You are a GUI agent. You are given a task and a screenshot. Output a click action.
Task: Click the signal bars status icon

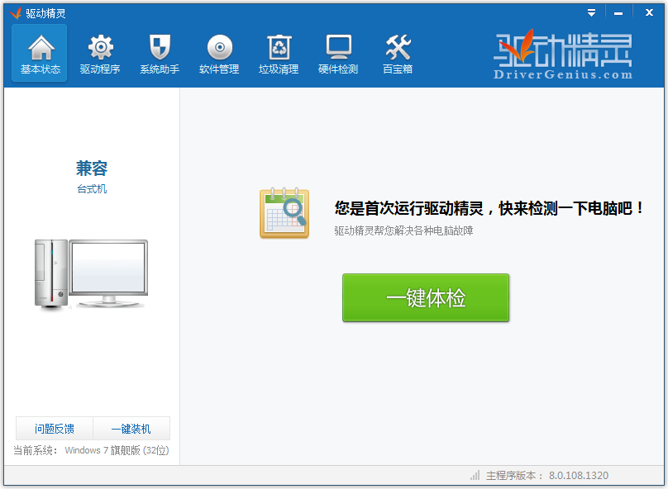[475, 476]
